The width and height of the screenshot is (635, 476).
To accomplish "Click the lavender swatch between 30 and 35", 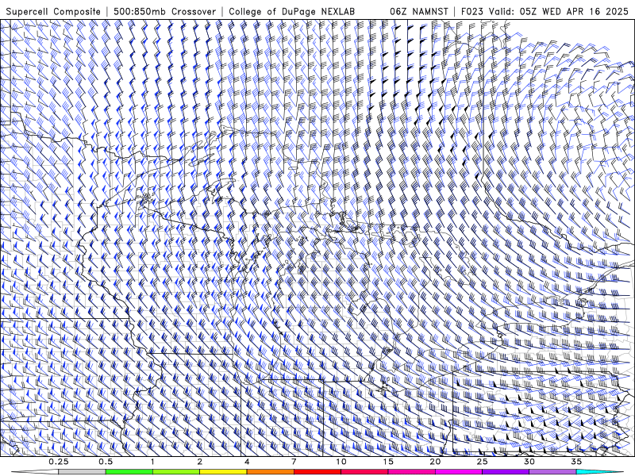I will (552, 472).
